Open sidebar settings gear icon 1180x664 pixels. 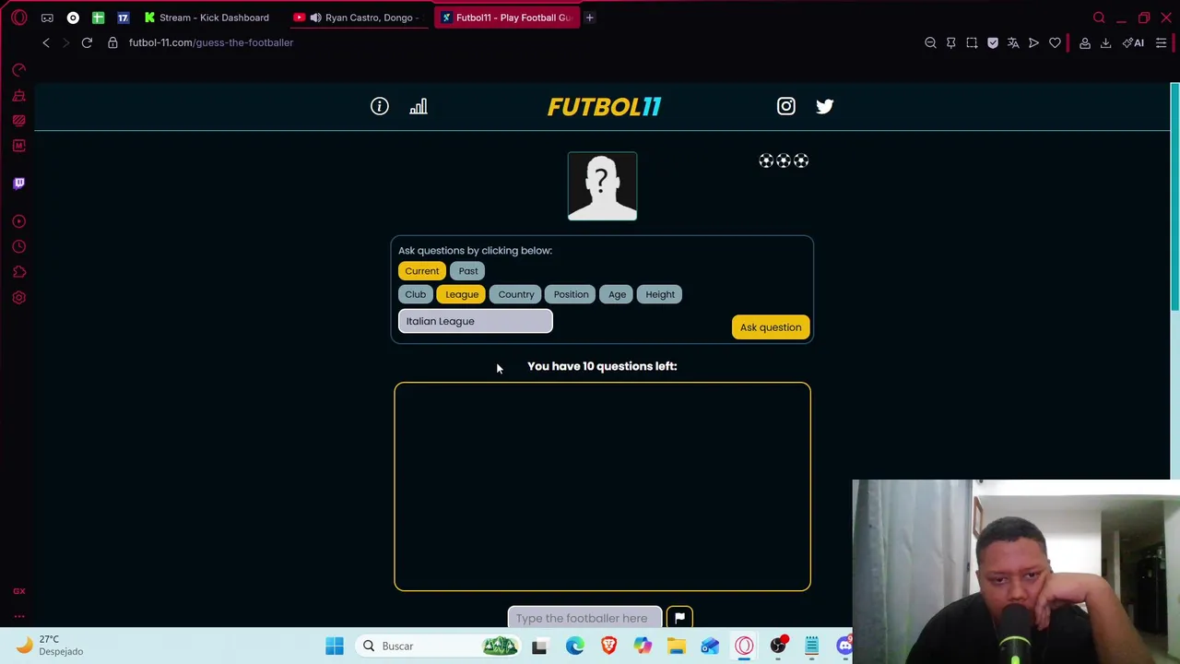19,297
